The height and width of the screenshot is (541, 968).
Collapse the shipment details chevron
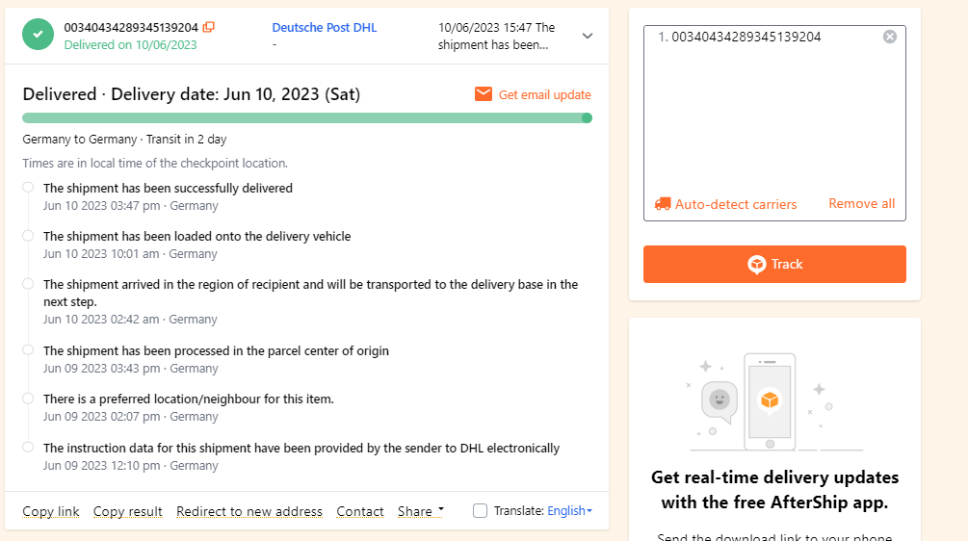pyautogui.click(x=588, y=36)
